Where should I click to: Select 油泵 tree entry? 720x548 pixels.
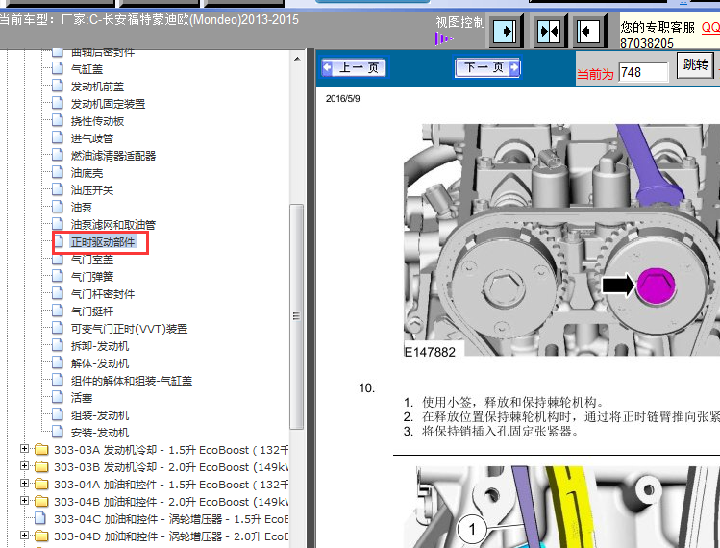(x=82, y=208)
